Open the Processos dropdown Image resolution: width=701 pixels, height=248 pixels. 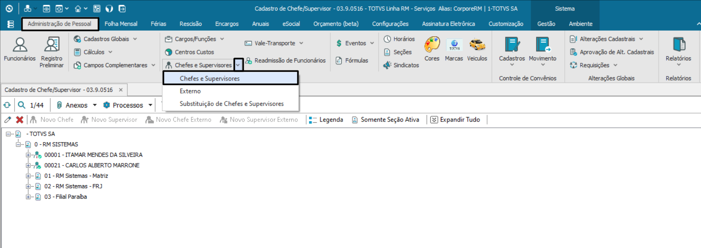click(x=150, y=105)
